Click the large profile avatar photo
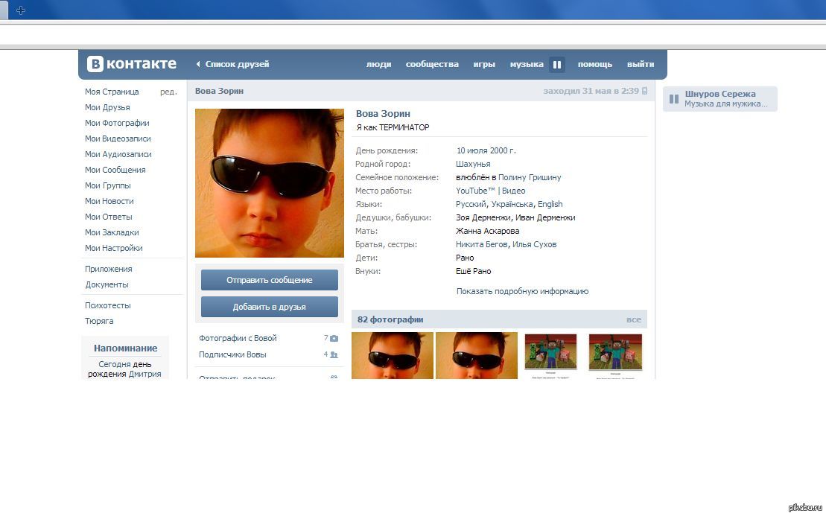 coord(269,183)
